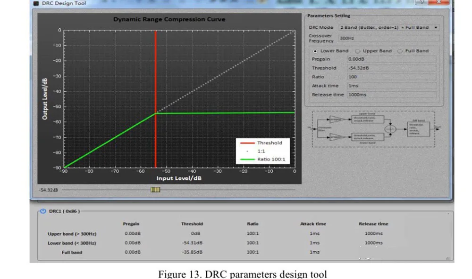Click the DRC1 ( 0x86 ) group title
Viewport: 472px width, 279px height.
coord(64,211)
